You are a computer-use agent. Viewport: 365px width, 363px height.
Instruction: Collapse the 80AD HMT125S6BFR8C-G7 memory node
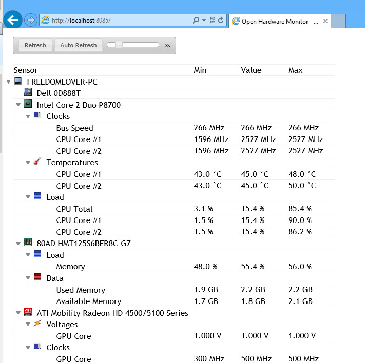pos(18,244)
